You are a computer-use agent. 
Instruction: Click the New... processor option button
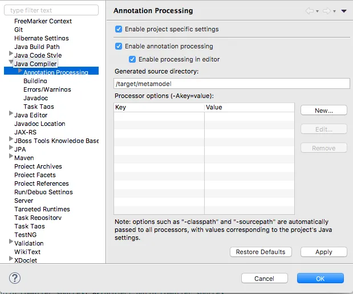point(323,111)
